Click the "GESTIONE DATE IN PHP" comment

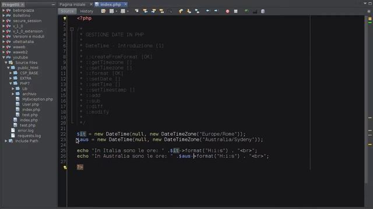(114, 35)
